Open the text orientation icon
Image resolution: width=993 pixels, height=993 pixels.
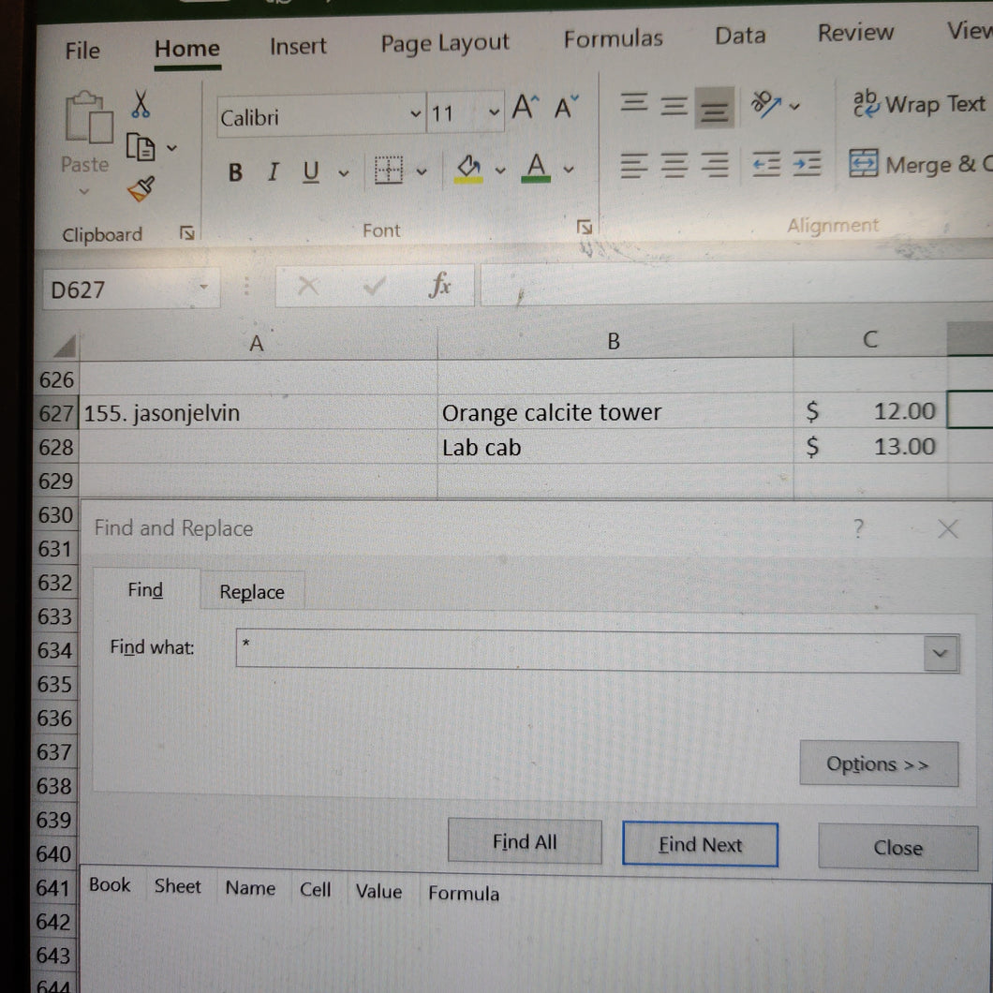(765, 105)
